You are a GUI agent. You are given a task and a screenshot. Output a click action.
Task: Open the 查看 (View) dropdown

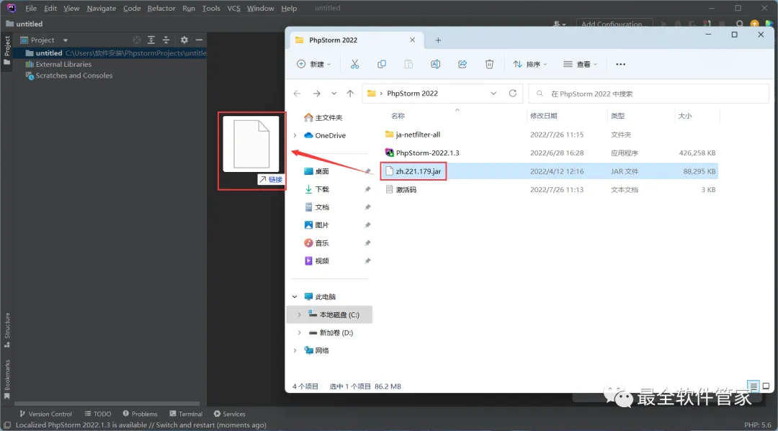point(580,64)
